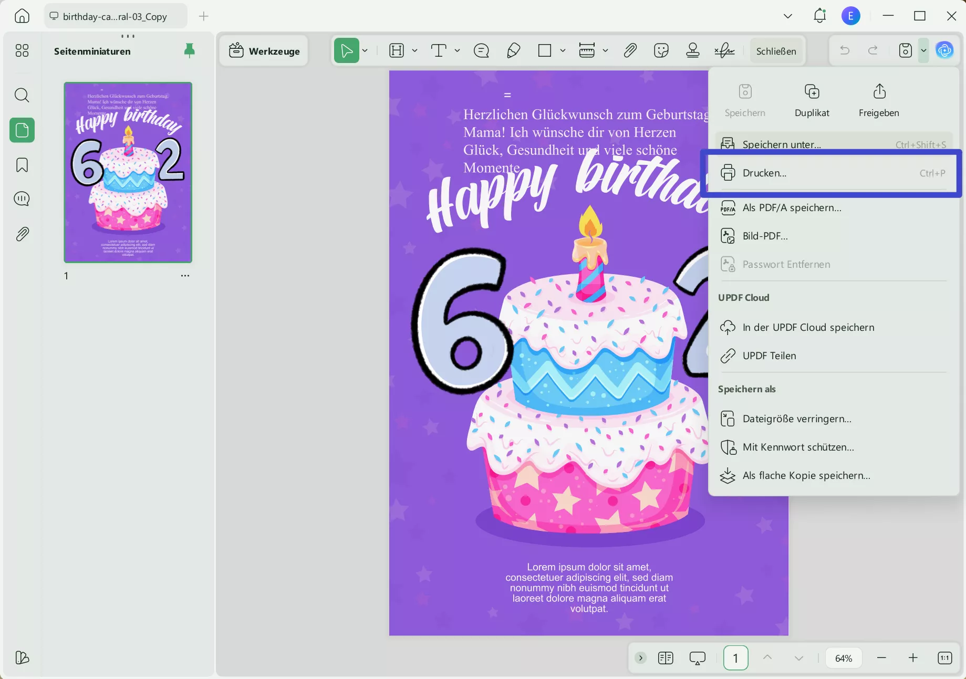966x679 pixels.
Task: Open the signature tool
Action: pyautogui.click(x=724, y=51)
